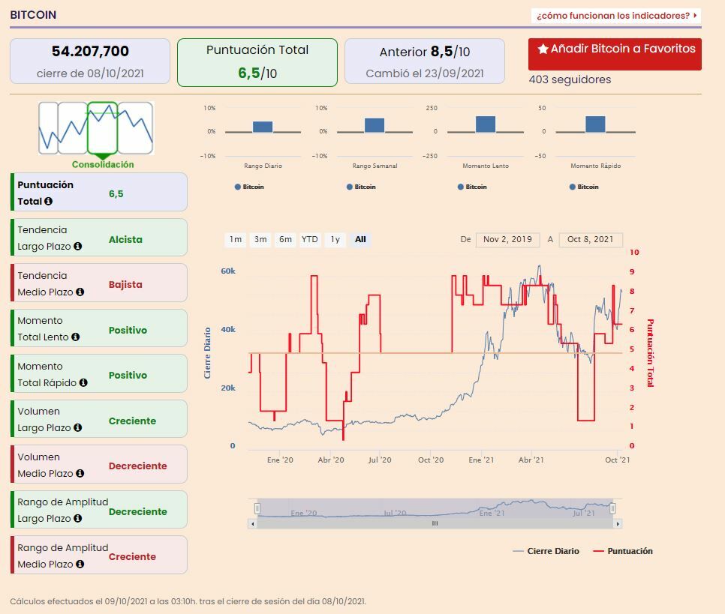Toggle the Puntuación series legend
Image resolution: width=725 pixels, height=614 pixels.
click(x=623, y=551)
